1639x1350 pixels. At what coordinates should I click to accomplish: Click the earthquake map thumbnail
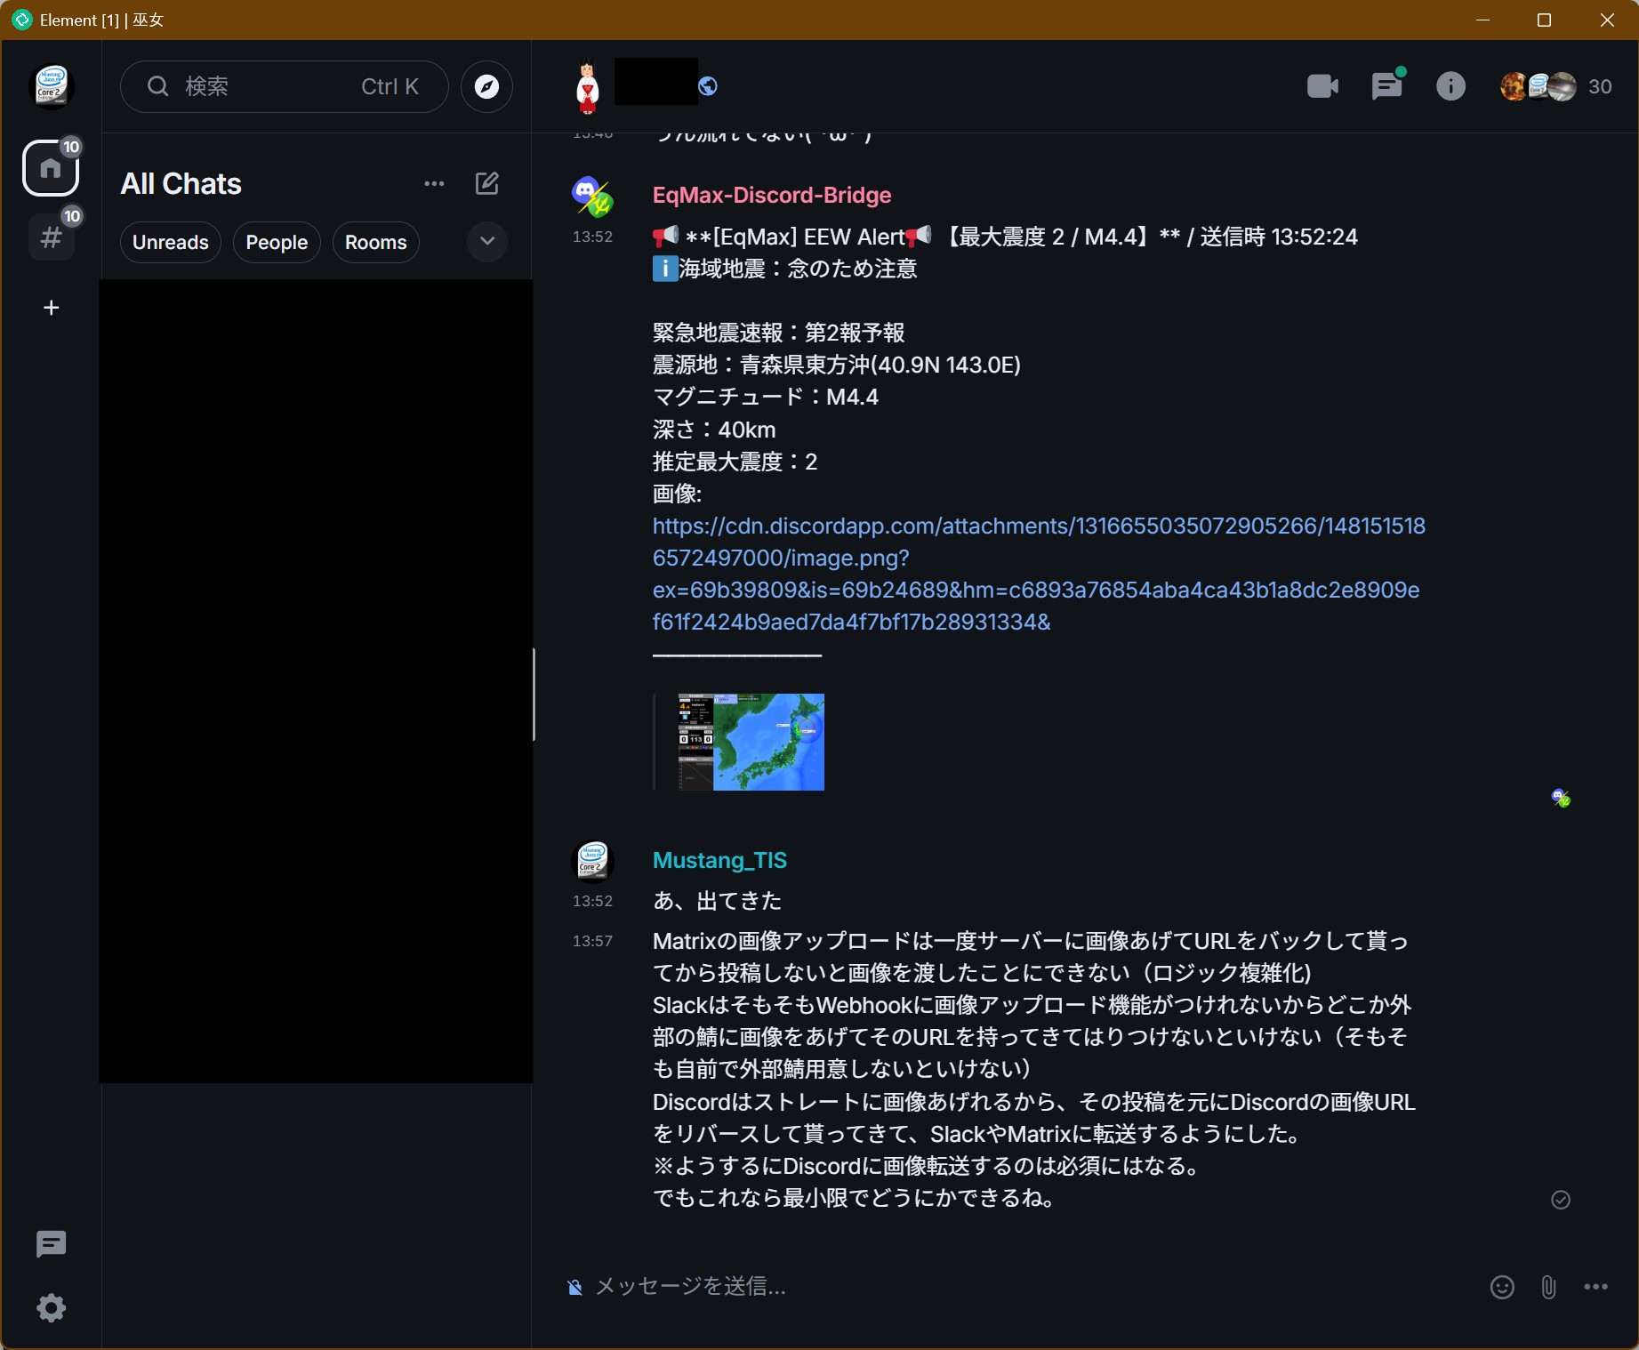tap(750, 741)
